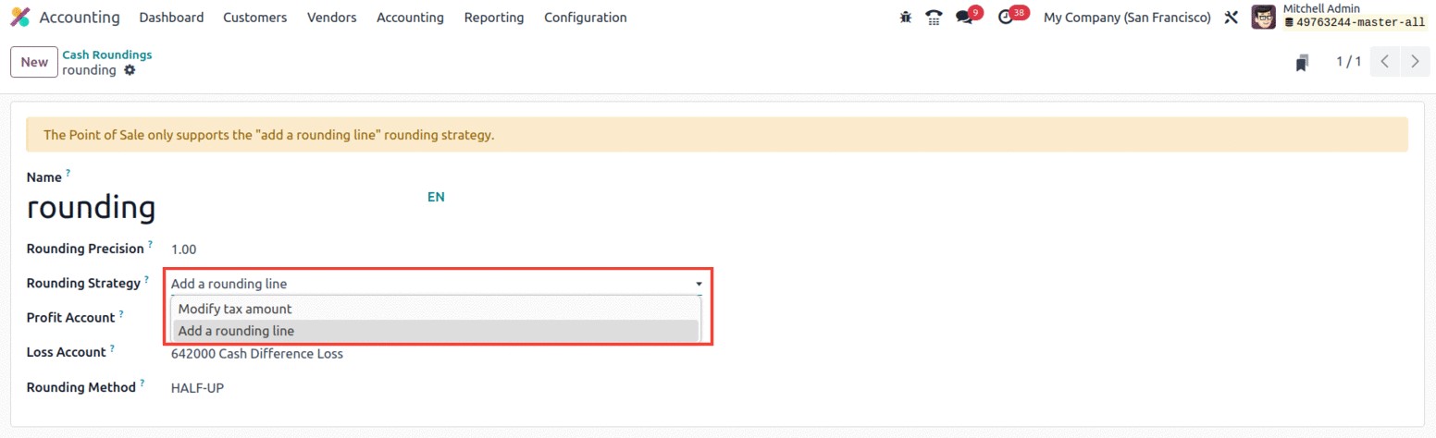This screenshot has height=438, width=1436.
Task: Open the Reporting menu
Action: [x=494, y=18]
